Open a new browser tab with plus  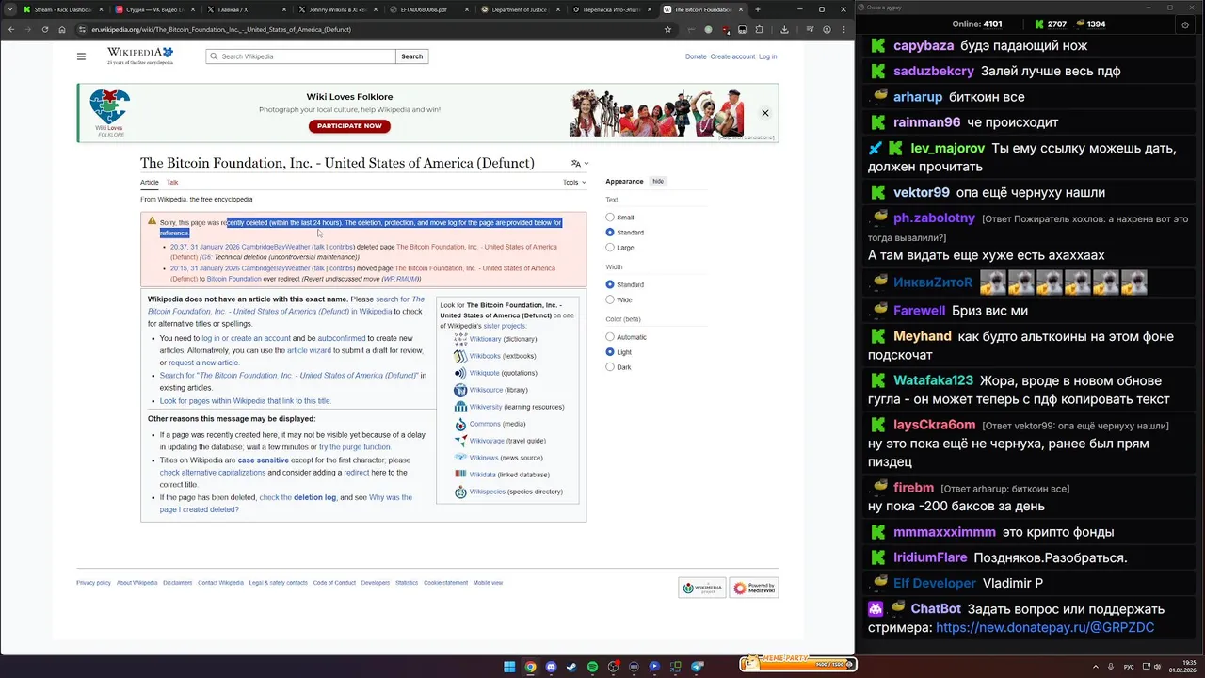point(759,9)
